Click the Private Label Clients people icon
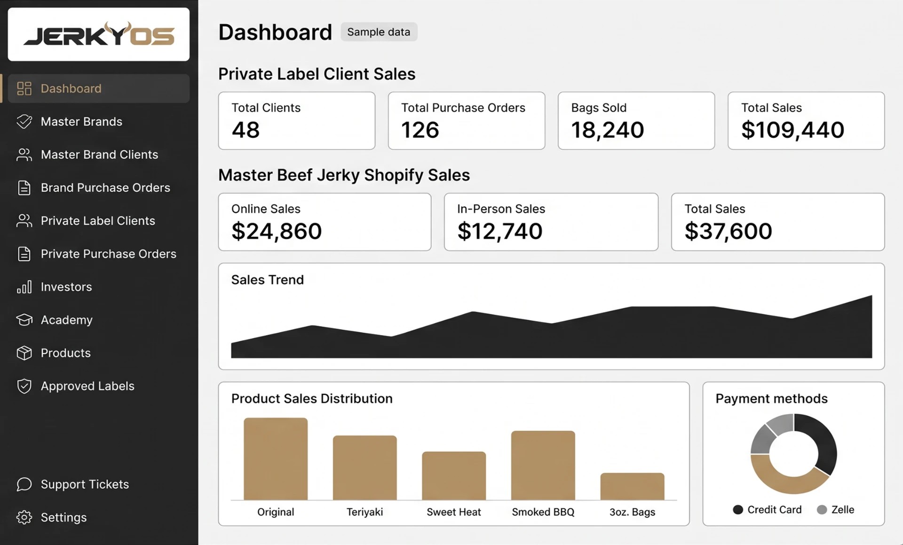The height and width of the screenshot is (545, 903). pos(24,221)
